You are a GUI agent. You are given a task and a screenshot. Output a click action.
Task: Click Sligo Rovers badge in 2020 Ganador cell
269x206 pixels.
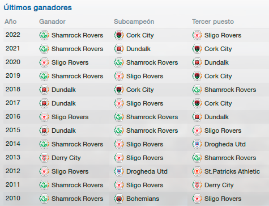pos(44,62)
